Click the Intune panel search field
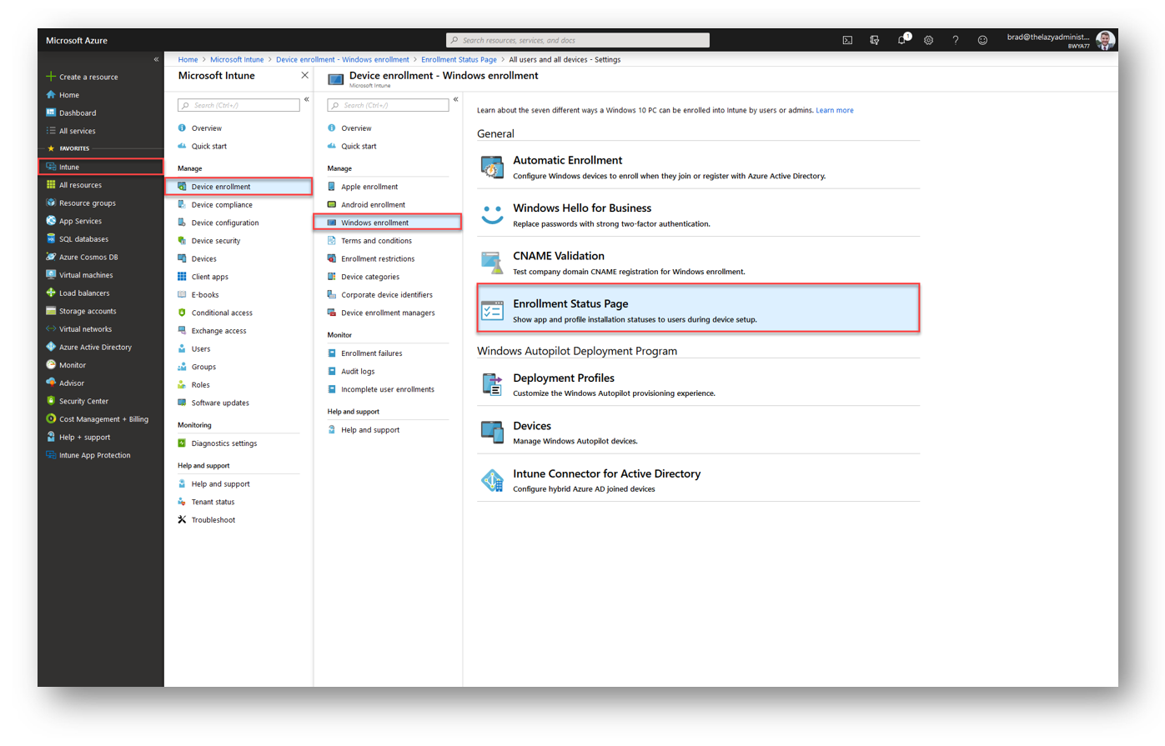The height and width of the screenshot is (746, 1165). coord(239,105)
